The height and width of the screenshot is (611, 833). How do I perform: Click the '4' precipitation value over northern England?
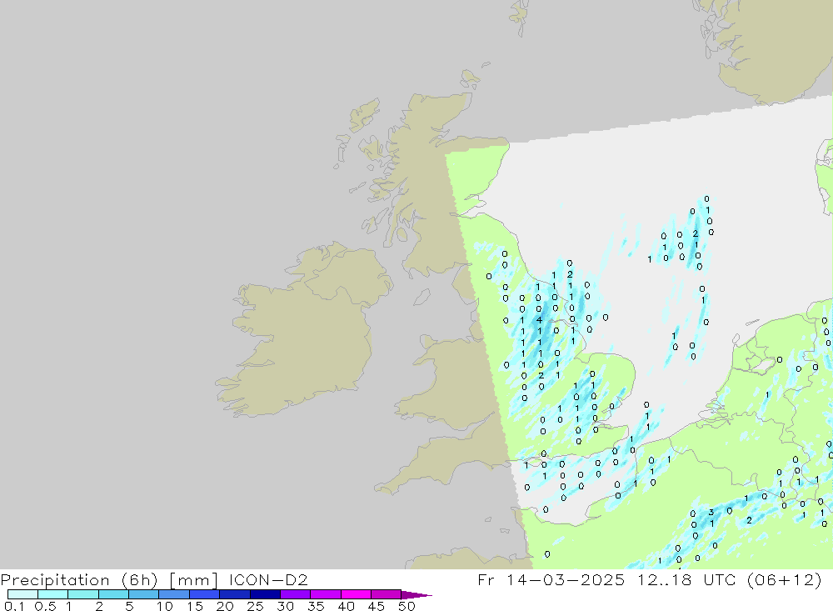tap(540, 320)
